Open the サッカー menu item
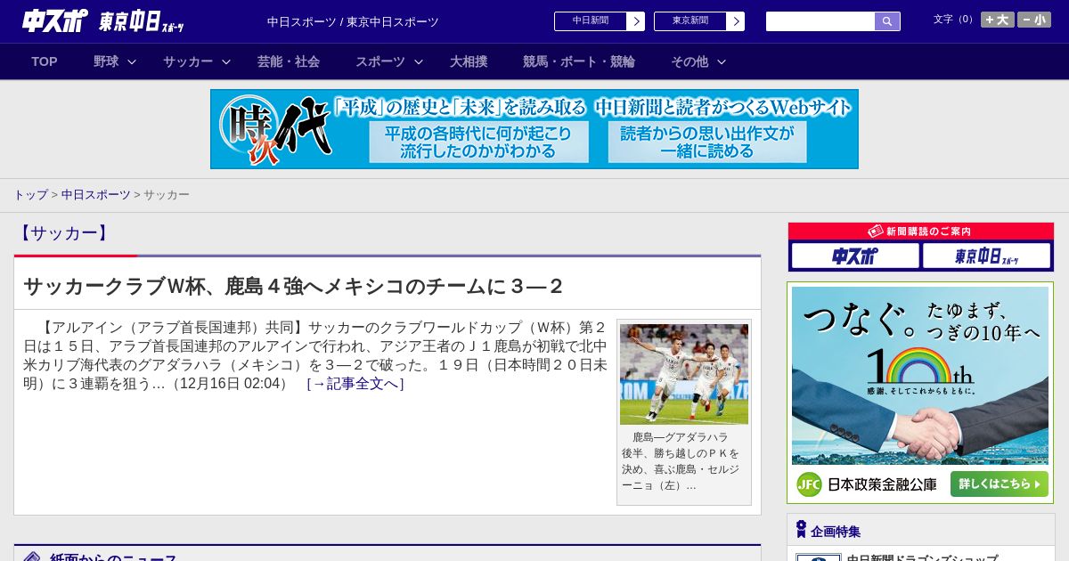1069x561 pixels. click(x=188, y=61)
